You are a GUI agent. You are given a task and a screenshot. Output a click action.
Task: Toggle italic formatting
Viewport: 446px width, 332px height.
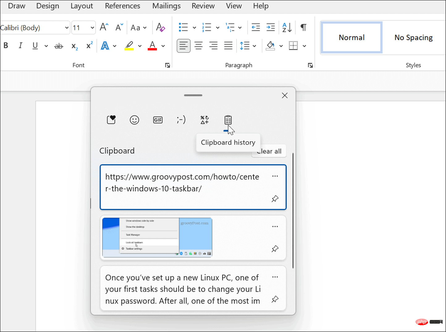(20, 46)
